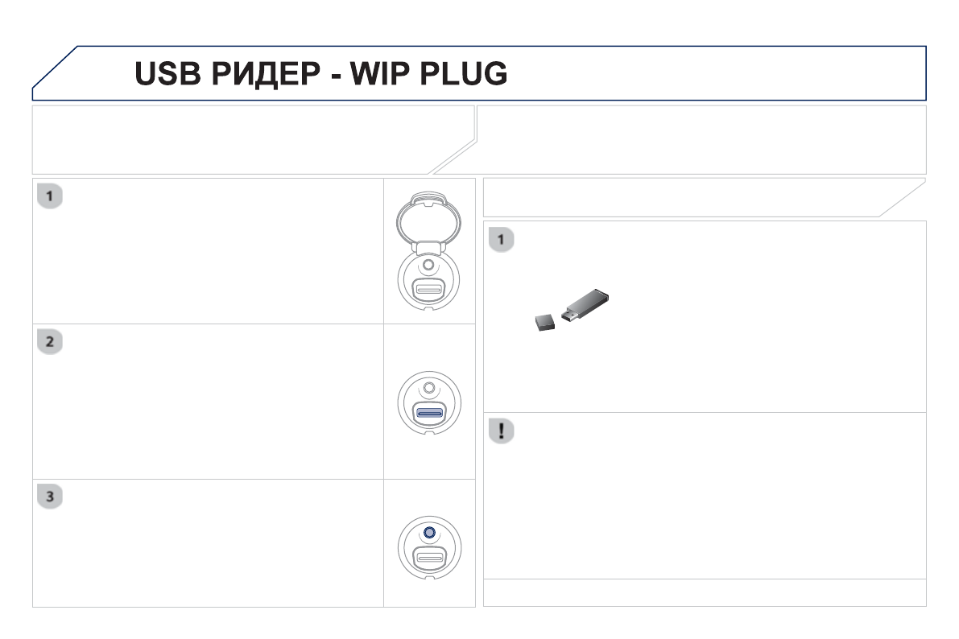Screen dimensions: 959x639
Task: Select the step 3 number badge
Action: (x=51, y=497)
